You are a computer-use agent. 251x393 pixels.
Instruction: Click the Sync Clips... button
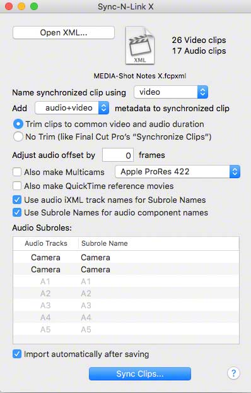pyautogui.click(x=140, y=373)
